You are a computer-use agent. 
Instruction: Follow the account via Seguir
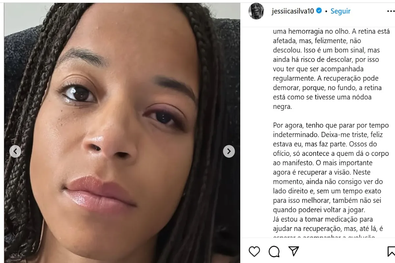tap(340, 11)
